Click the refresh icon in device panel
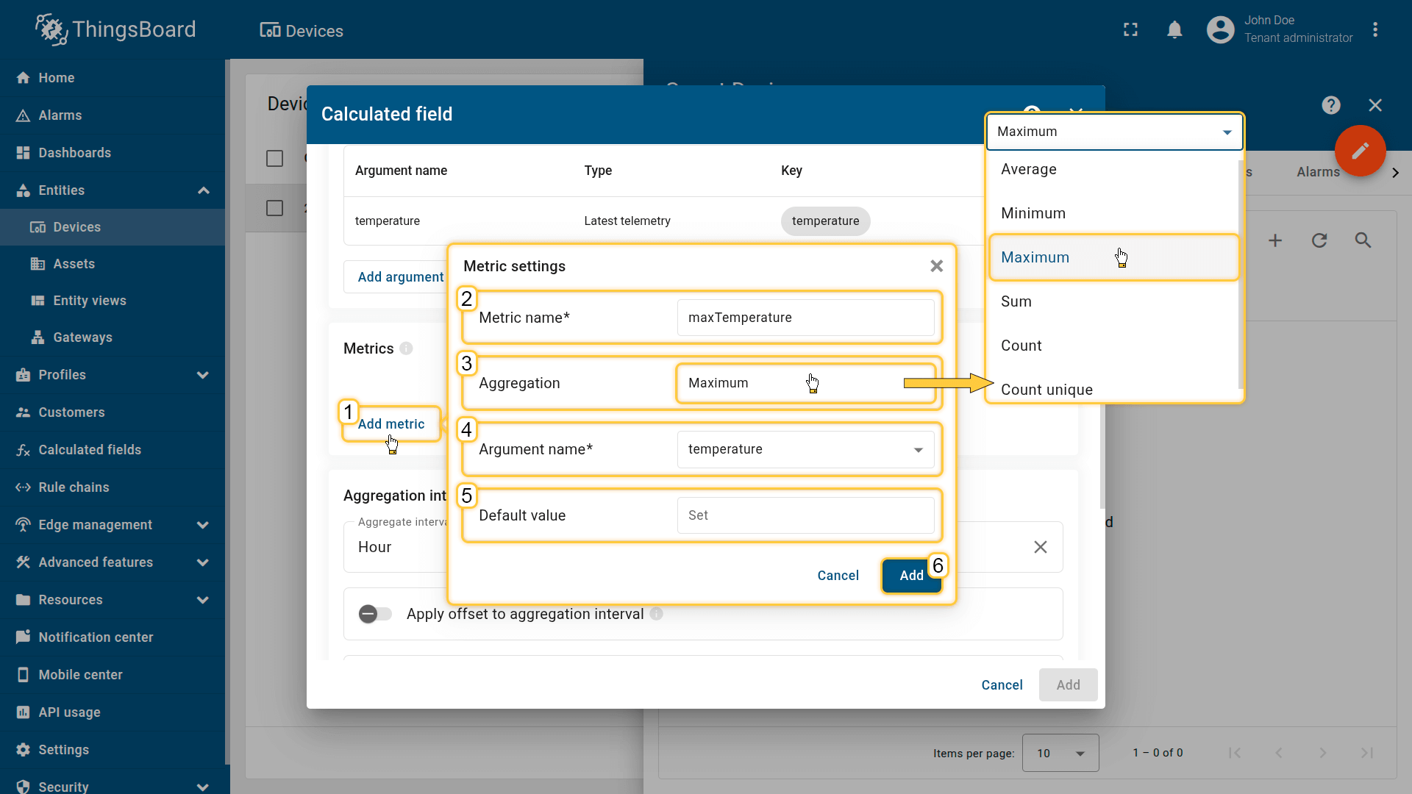 tap(1319, 240)
